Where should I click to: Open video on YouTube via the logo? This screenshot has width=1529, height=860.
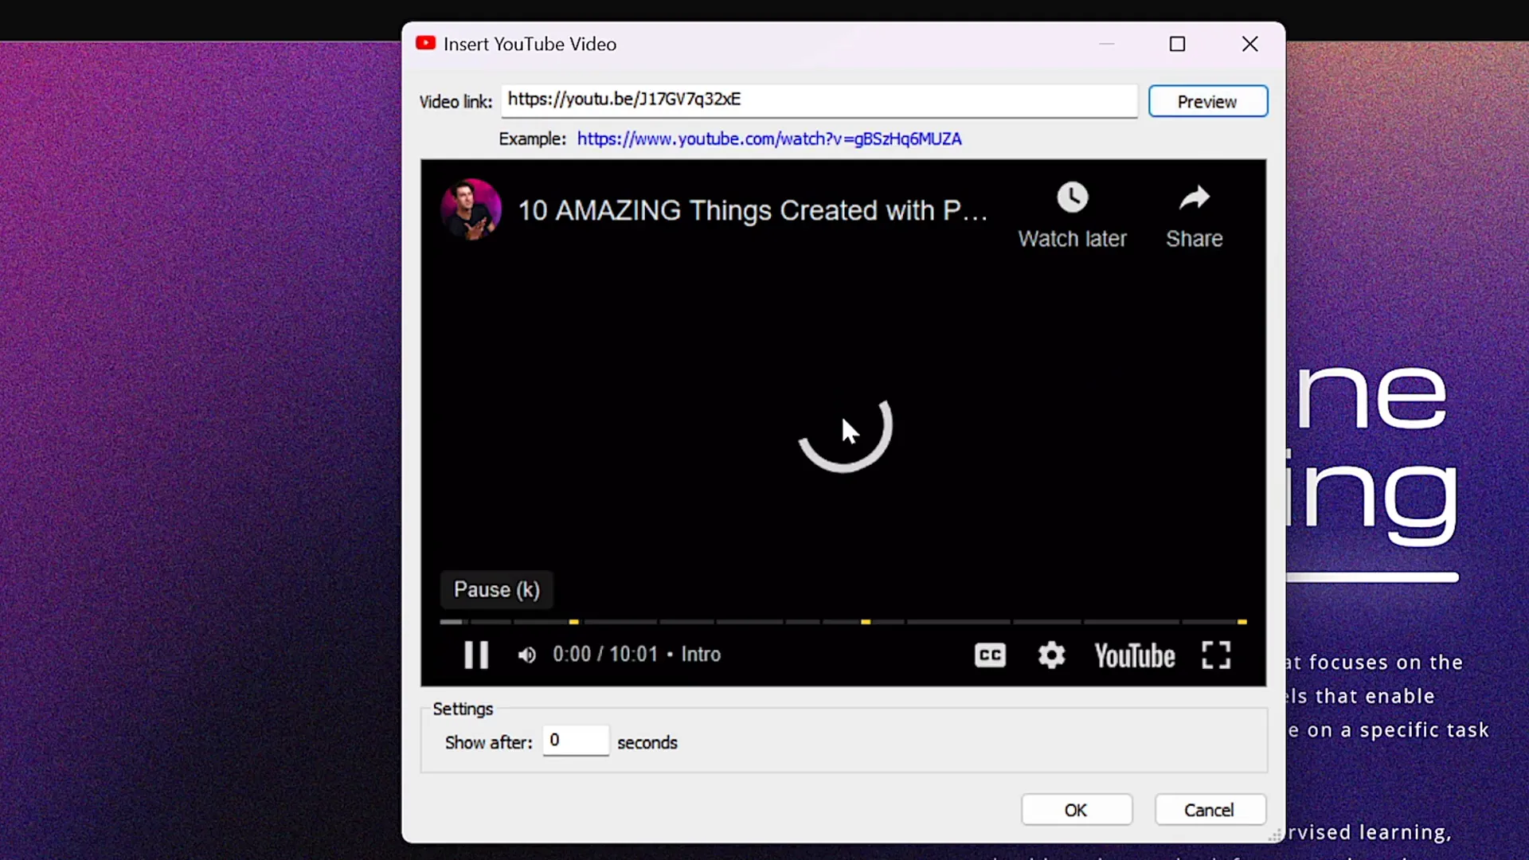point(1135,656)
